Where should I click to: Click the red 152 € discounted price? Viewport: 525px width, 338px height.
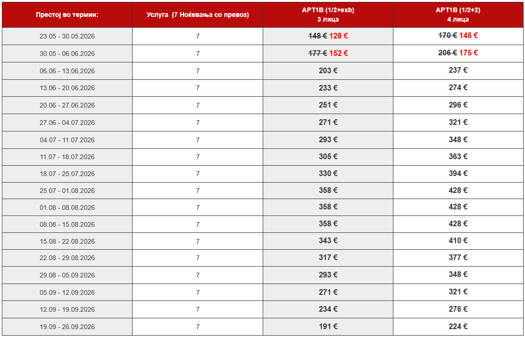coord(338,53)
